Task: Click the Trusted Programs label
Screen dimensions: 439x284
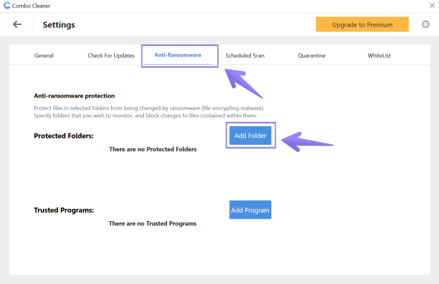Action: click(64, 210)
